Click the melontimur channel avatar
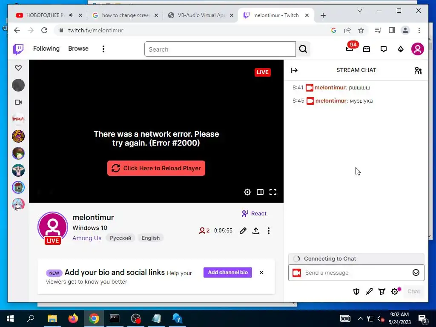The width and height of the screenshot is (436, 327). tap(53, 227)
